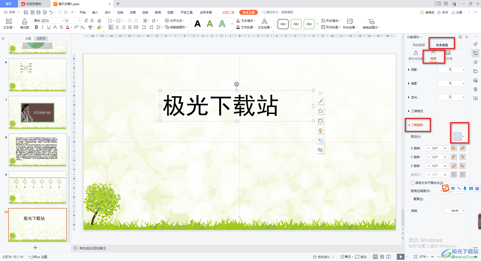The height and width of the screenshot is (261, 481).
Task: Click the floating pen quick-style icon beside textbox
Action: (320, 101)
